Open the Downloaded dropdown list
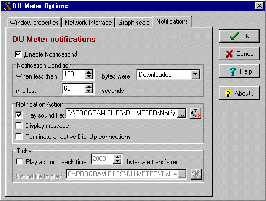Viewport: 266px width, 201px height. click(x=196, y=75)
